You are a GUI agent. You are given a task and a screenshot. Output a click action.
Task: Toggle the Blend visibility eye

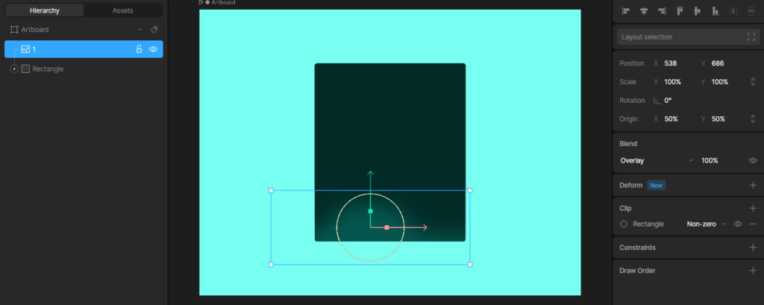click(753, 161)
